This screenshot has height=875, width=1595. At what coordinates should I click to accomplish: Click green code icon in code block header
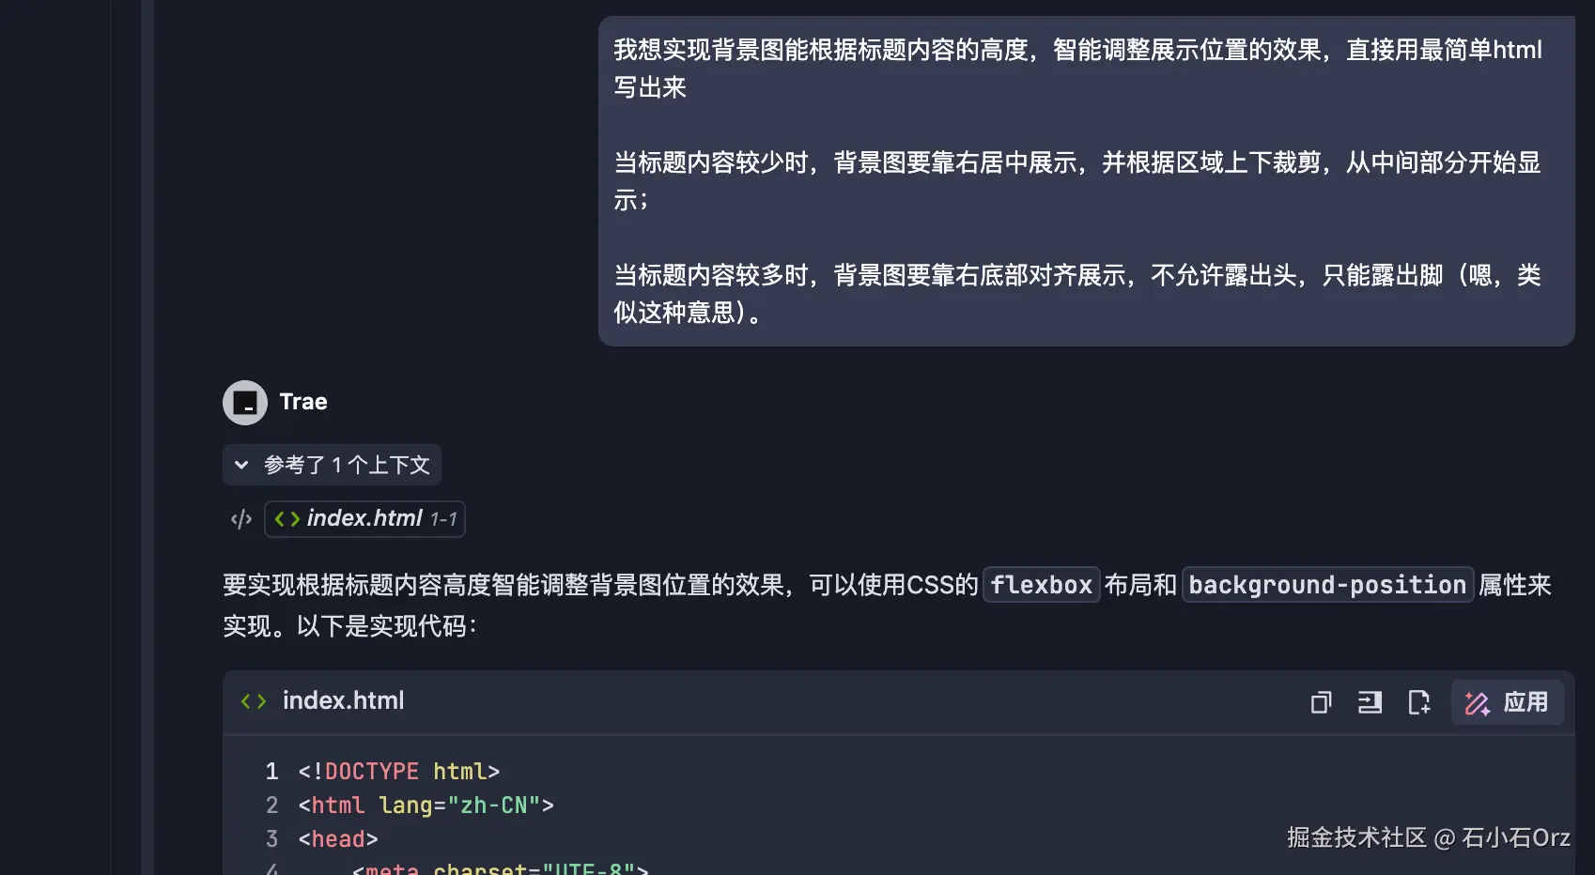254,701
